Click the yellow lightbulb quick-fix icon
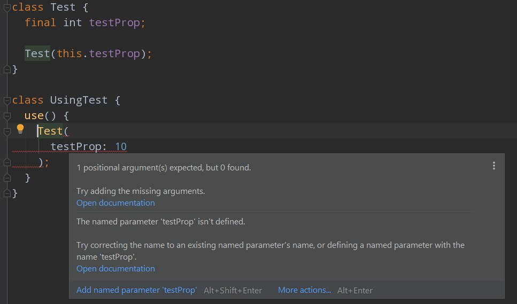 coord(20,129)
